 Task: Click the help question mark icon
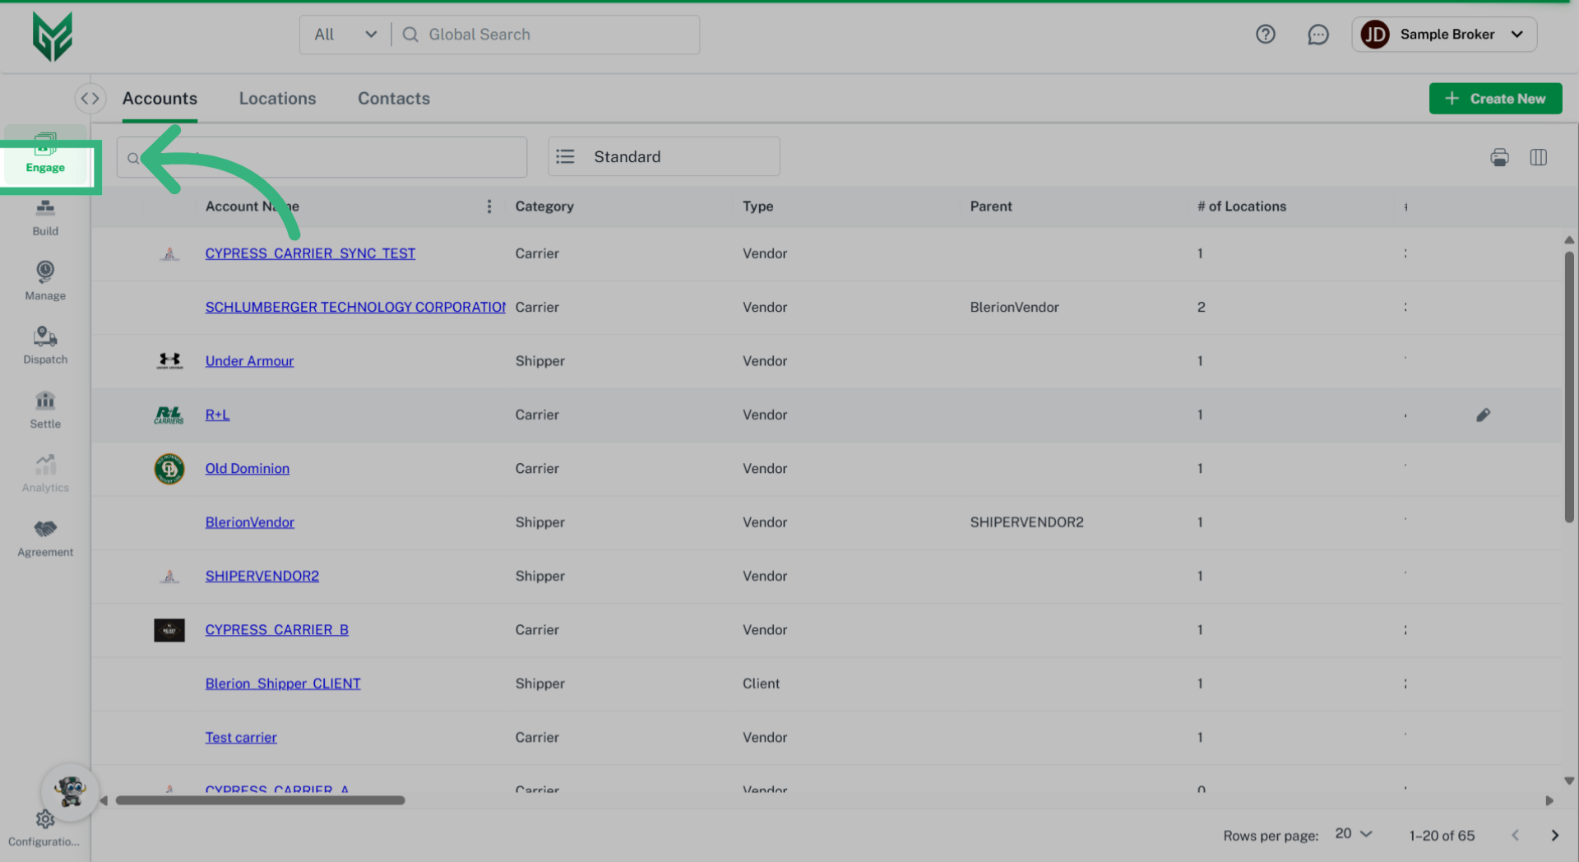click(x=1265, y=35)
